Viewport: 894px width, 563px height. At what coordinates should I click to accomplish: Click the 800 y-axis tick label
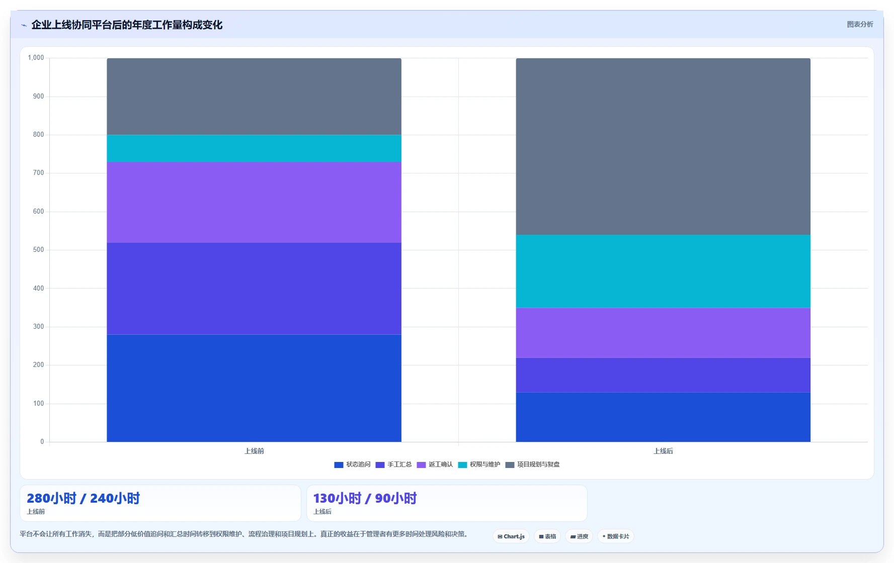[x=38, y=135]
